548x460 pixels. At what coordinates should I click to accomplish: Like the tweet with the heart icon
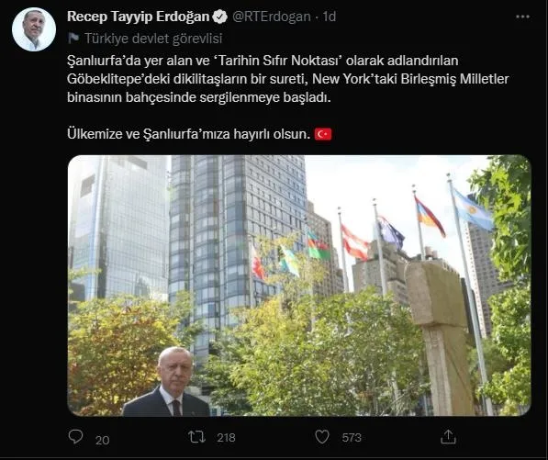tap(322, 437)
